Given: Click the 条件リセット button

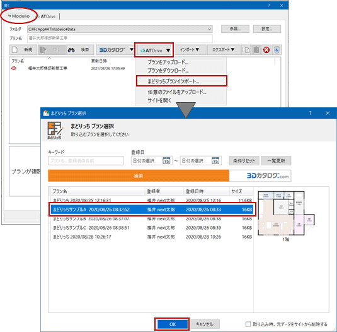Looking at the screenshot, I should [244, 160].
